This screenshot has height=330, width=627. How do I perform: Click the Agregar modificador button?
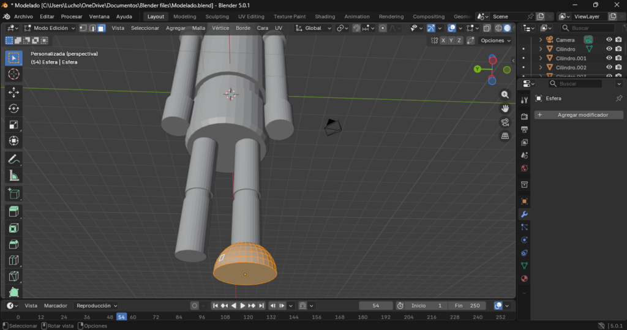pos(579,115)
